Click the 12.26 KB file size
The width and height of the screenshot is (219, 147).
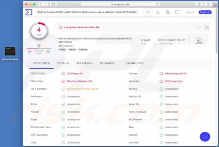pos(145,40)
